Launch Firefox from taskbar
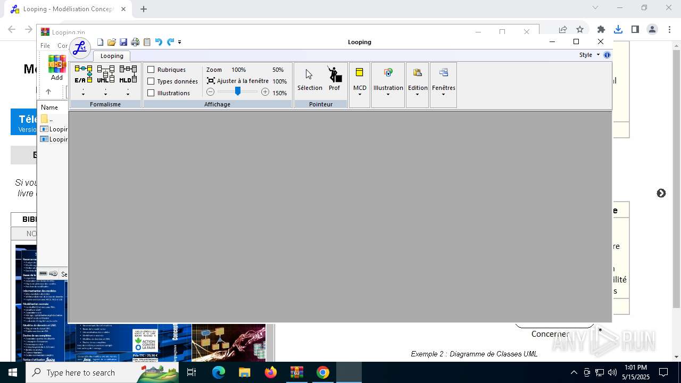The image size is (681, 383). 270,372
